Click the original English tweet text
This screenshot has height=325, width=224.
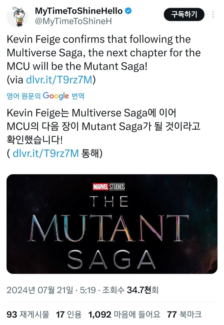104,59
